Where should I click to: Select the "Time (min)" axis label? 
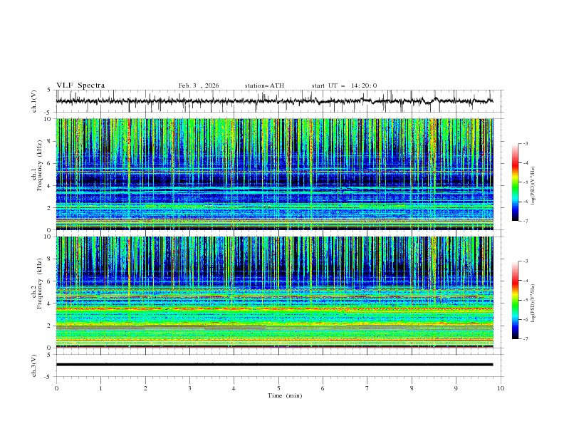click(x=285, y=395)
